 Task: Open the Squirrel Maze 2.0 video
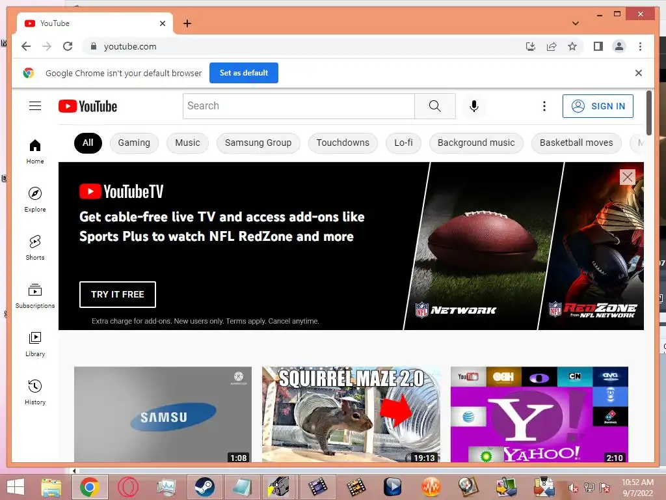pos(351,414)
